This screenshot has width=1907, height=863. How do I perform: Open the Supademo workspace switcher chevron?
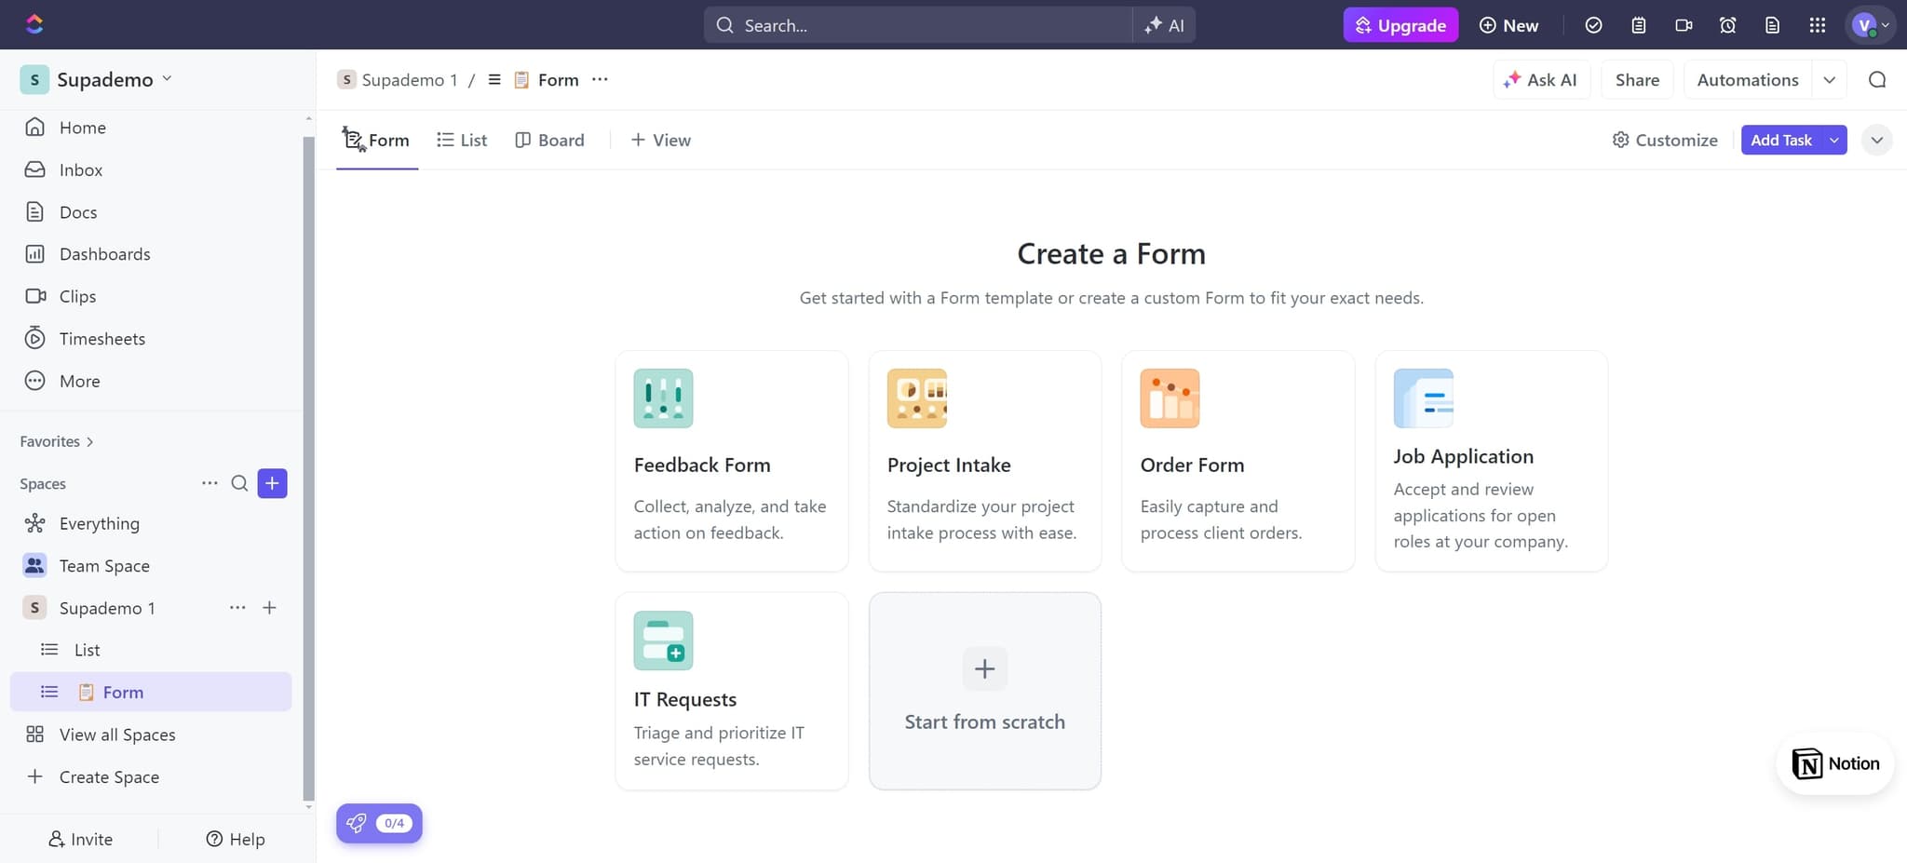(168, 79)
